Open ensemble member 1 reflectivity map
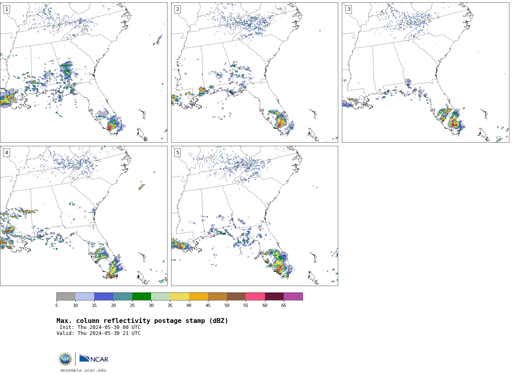 [x=83, y=73]
